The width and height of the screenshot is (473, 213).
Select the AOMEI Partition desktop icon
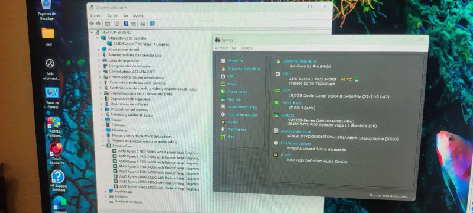click(x=54, y=127)
